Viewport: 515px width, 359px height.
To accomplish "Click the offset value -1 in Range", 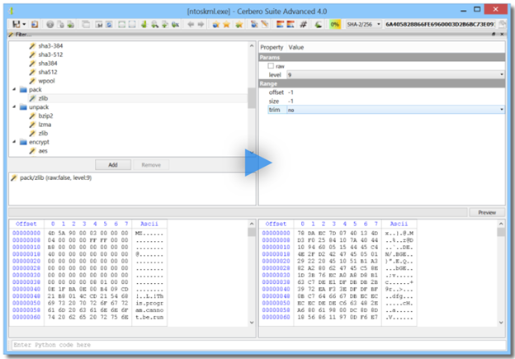I will (291, 92).
